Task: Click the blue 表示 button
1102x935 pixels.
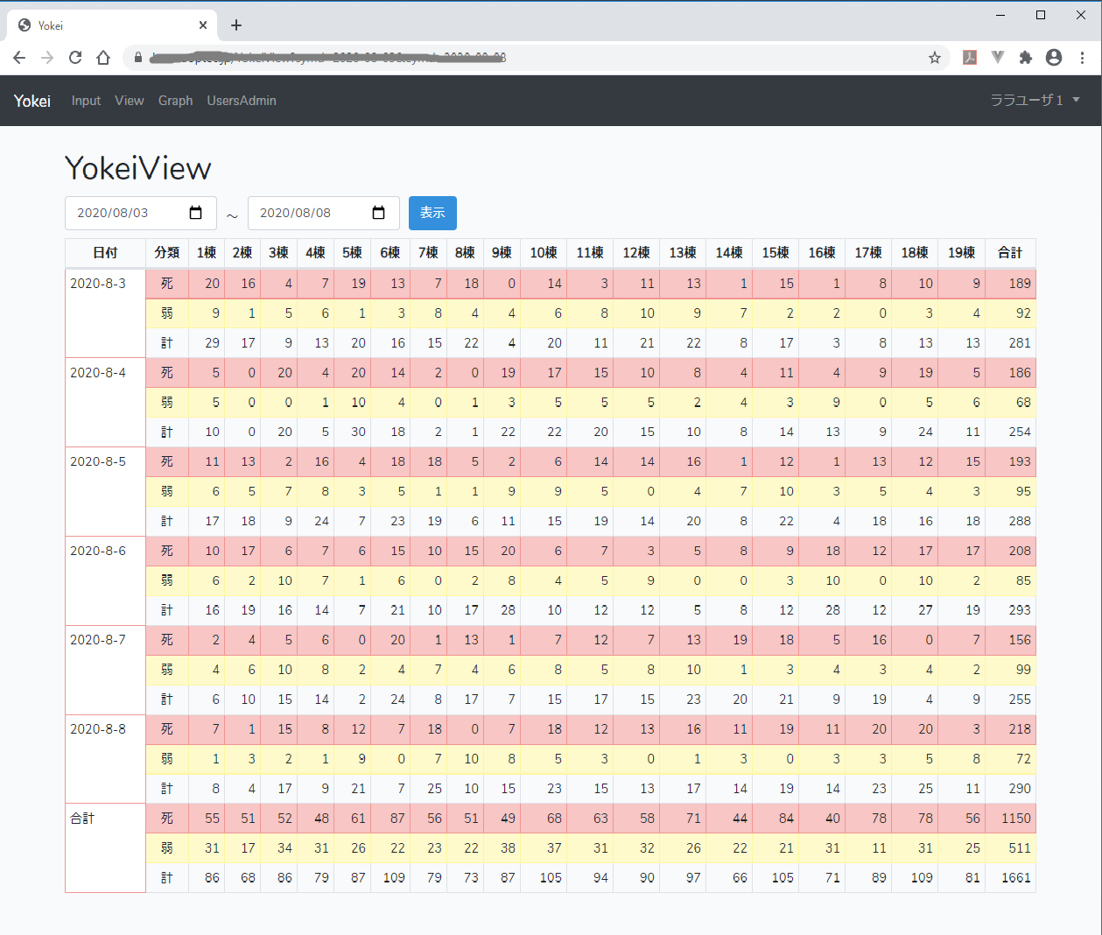Action: (432, 213)
